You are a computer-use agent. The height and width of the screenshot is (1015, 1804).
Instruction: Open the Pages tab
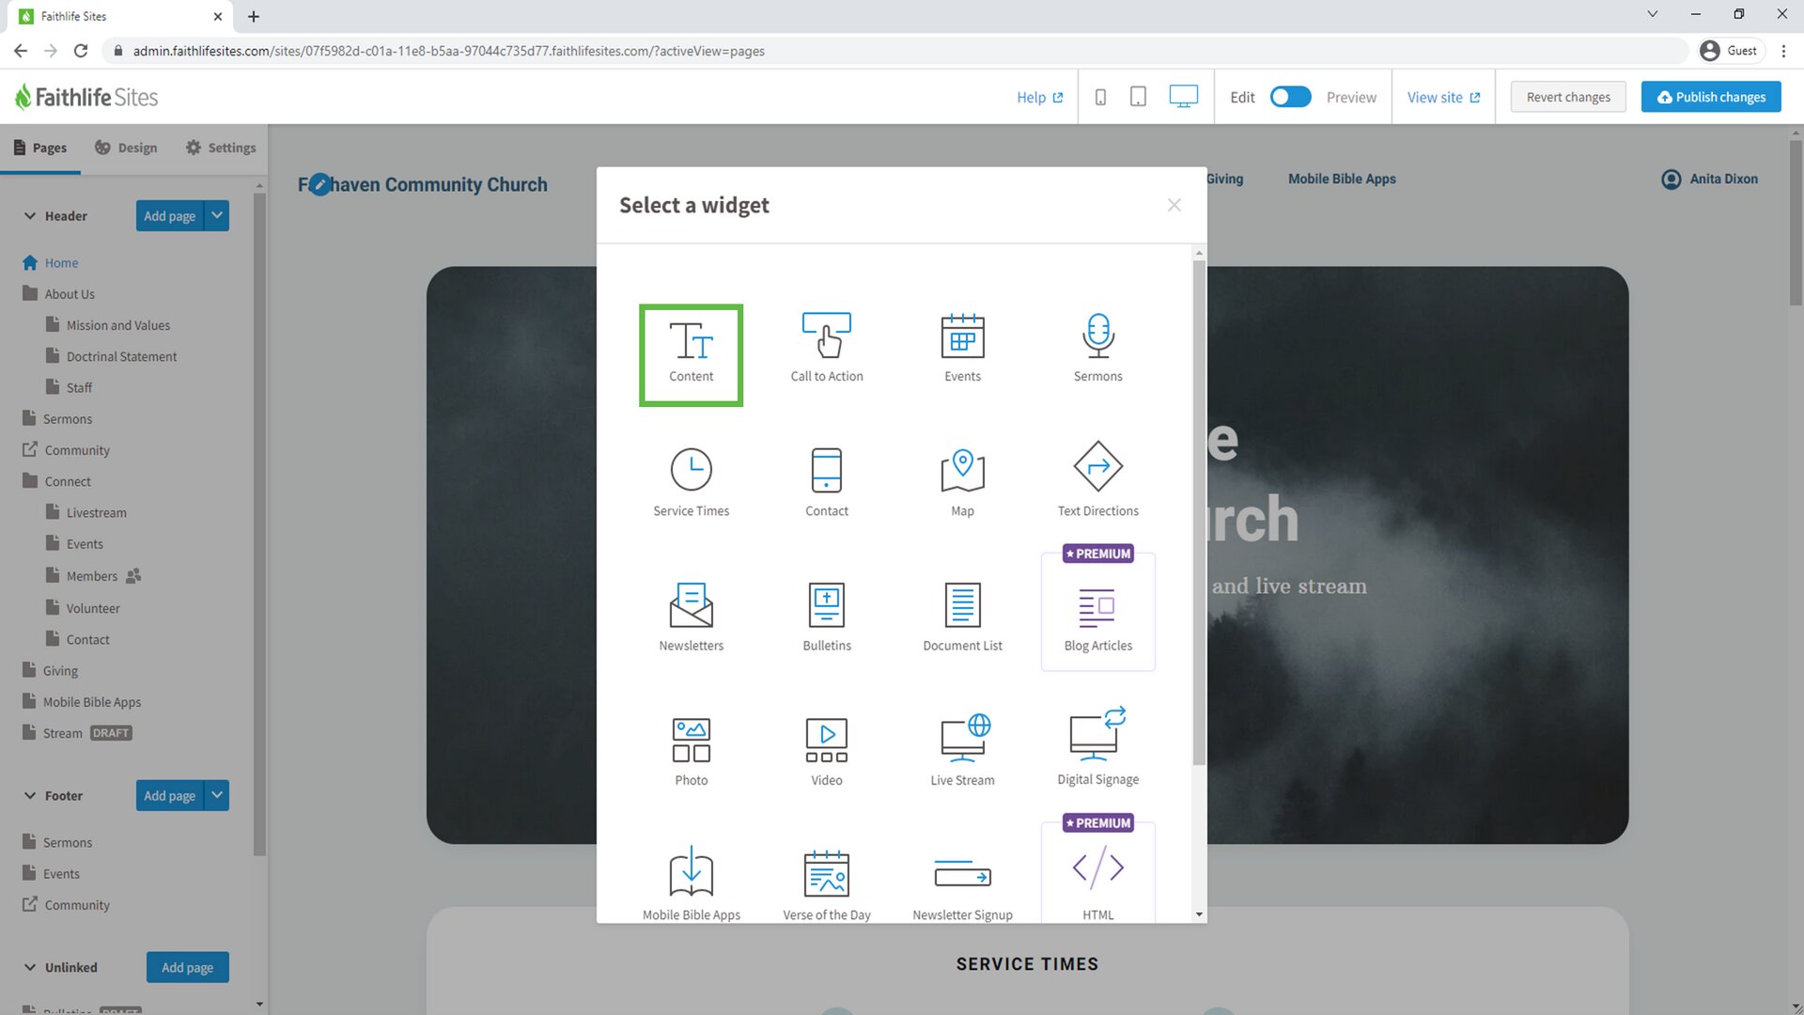tap(40, 148)
